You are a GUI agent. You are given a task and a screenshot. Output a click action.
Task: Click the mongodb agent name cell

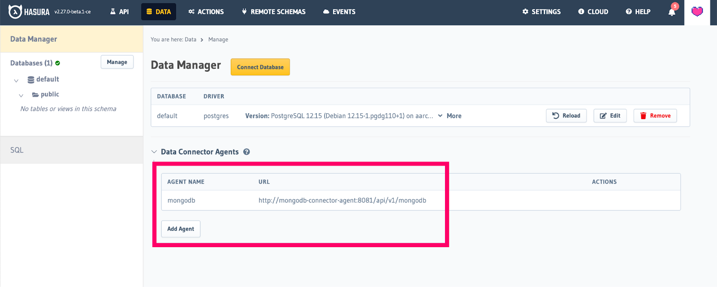181,201
